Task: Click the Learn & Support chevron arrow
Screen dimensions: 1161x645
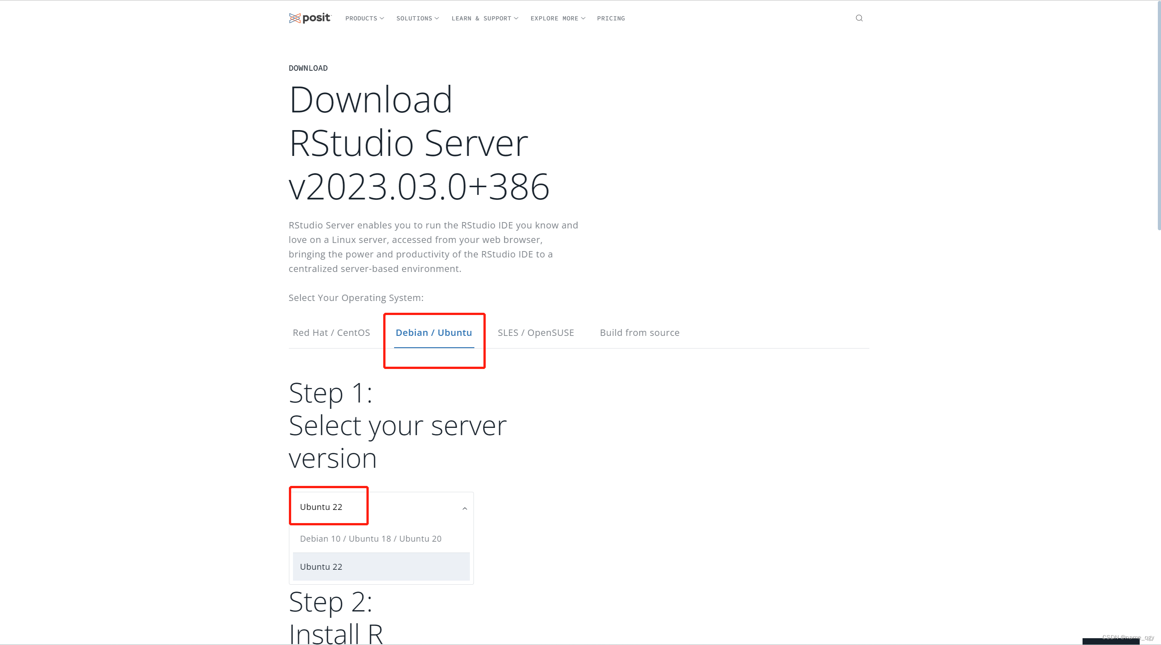Action: click(516, 19)
